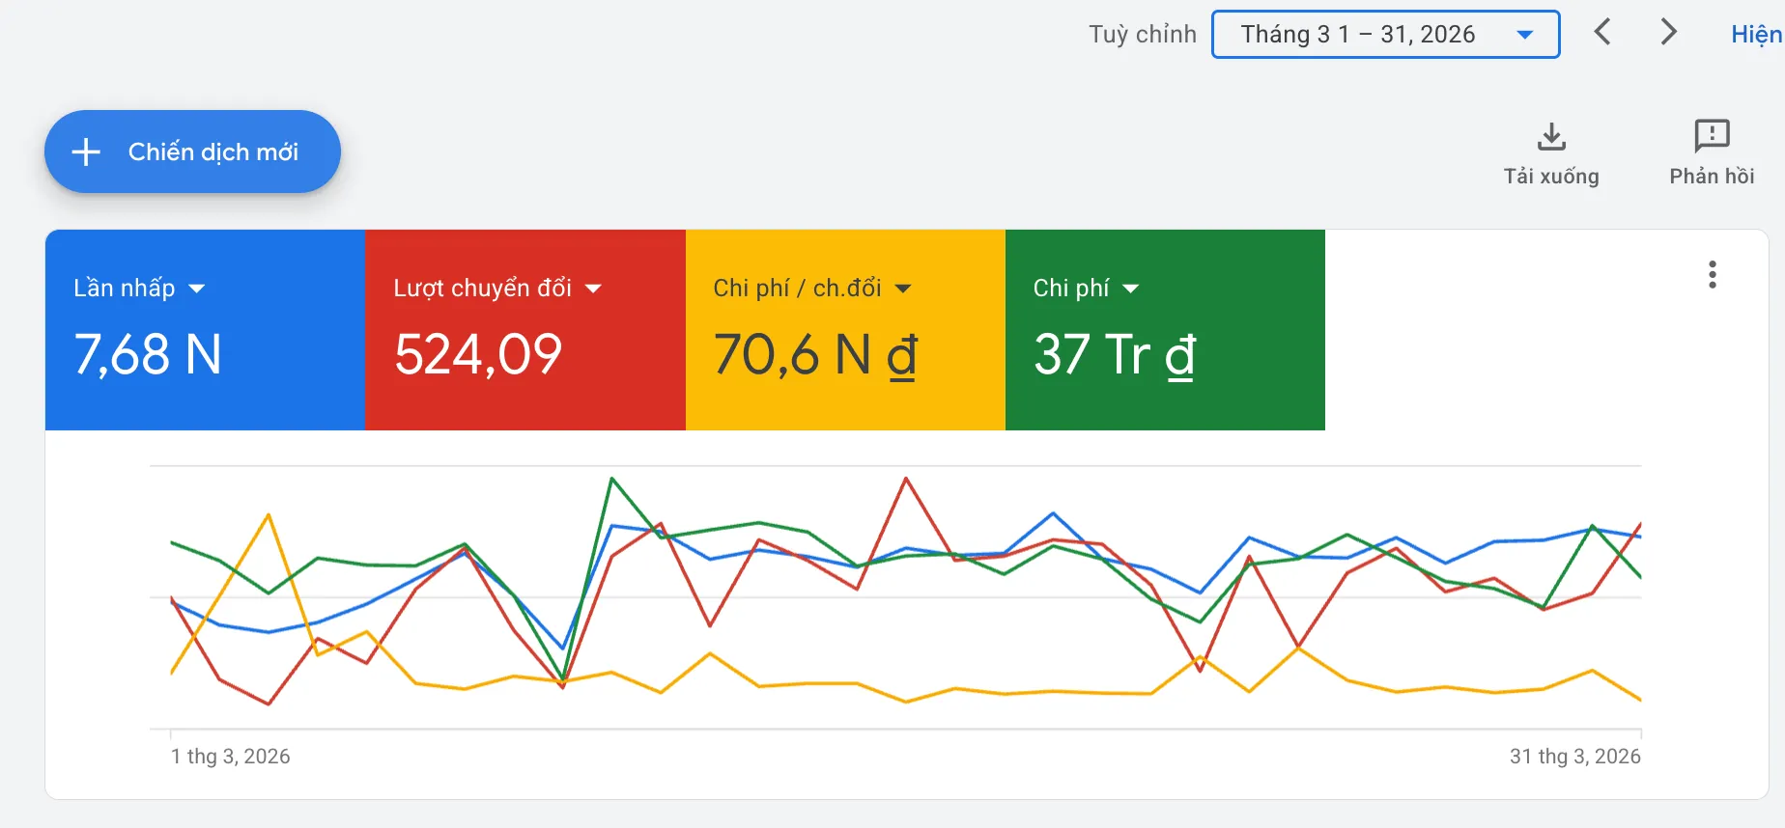
Task: Click the Tải xuống download icon
Action: 1551,136
